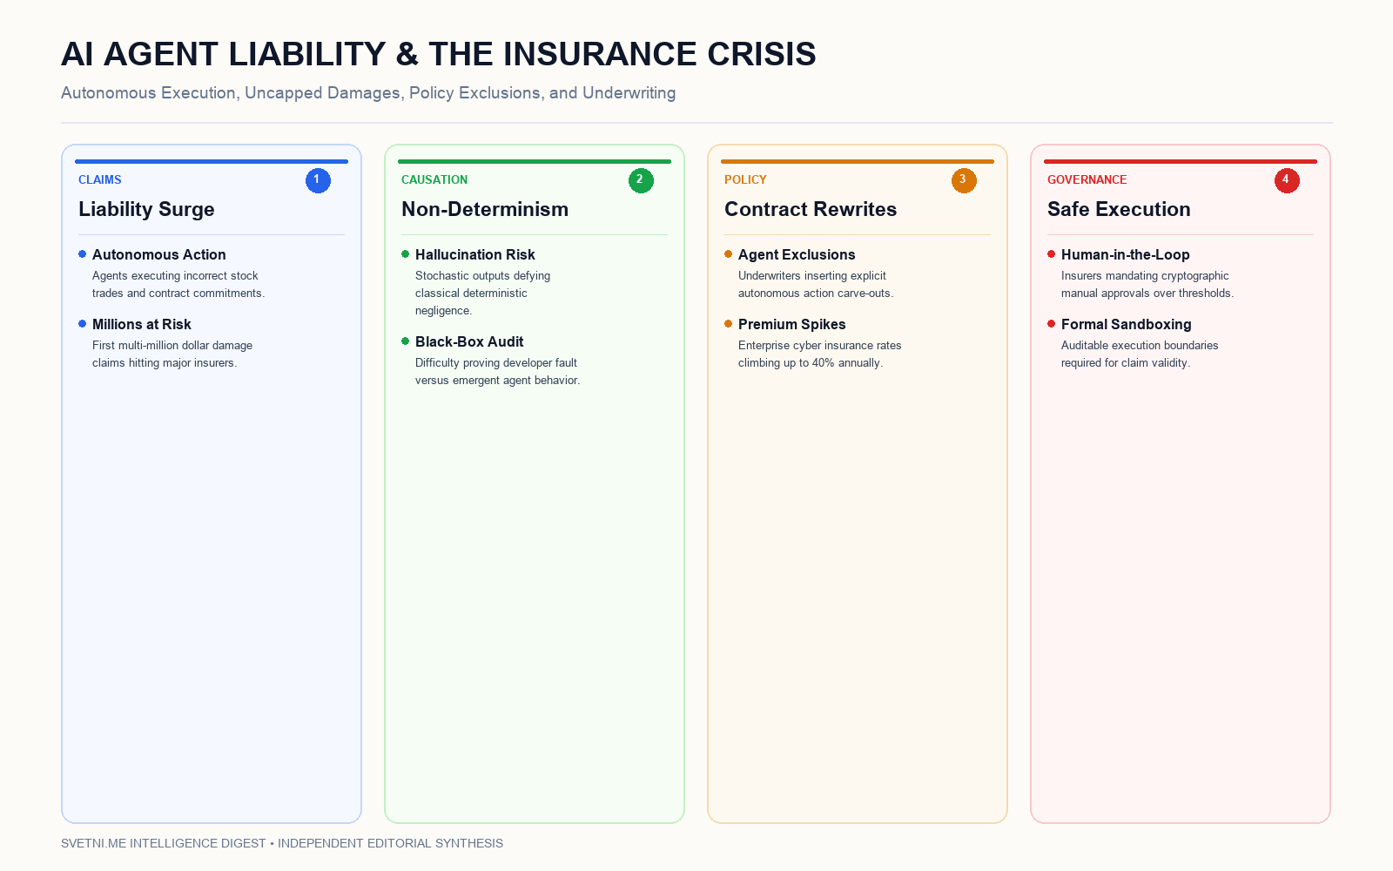Screen dimensions: 1393x871
Task: Select the green bullet beside Hallucination Risk
Action: point(406,254)
